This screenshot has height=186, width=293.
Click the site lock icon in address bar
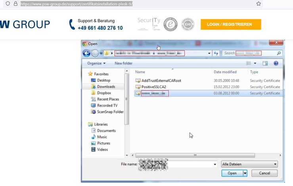(15, 4)
